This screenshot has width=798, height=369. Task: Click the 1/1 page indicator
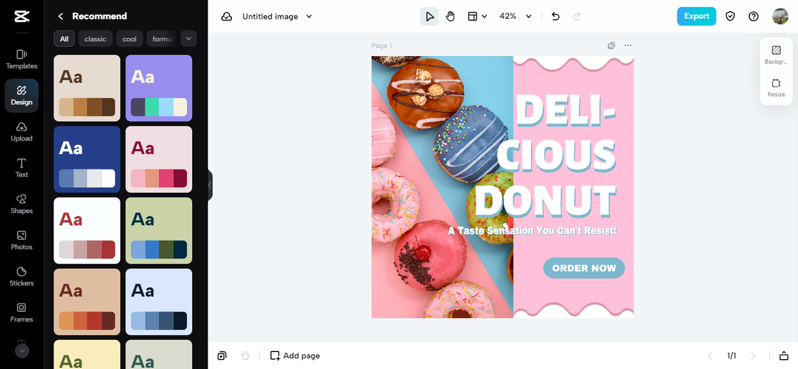point(731,355)
